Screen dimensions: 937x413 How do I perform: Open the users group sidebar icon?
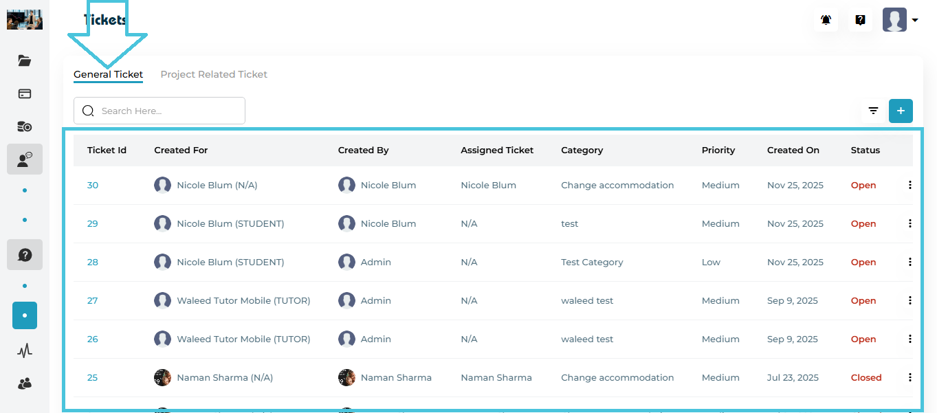(25, 383)
